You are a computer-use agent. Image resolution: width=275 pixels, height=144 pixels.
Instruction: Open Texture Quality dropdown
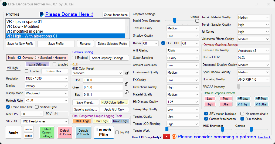click(183, 28)
